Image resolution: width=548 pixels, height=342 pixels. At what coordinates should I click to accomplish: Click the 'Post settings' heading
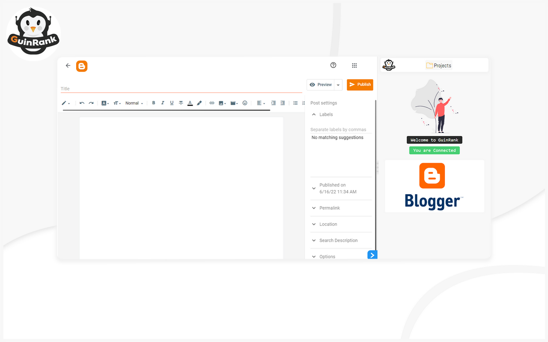tap(324, 103)
